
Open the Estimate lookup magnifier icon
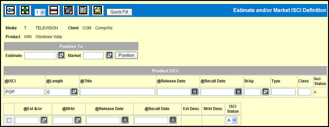[x=61, y=55]
